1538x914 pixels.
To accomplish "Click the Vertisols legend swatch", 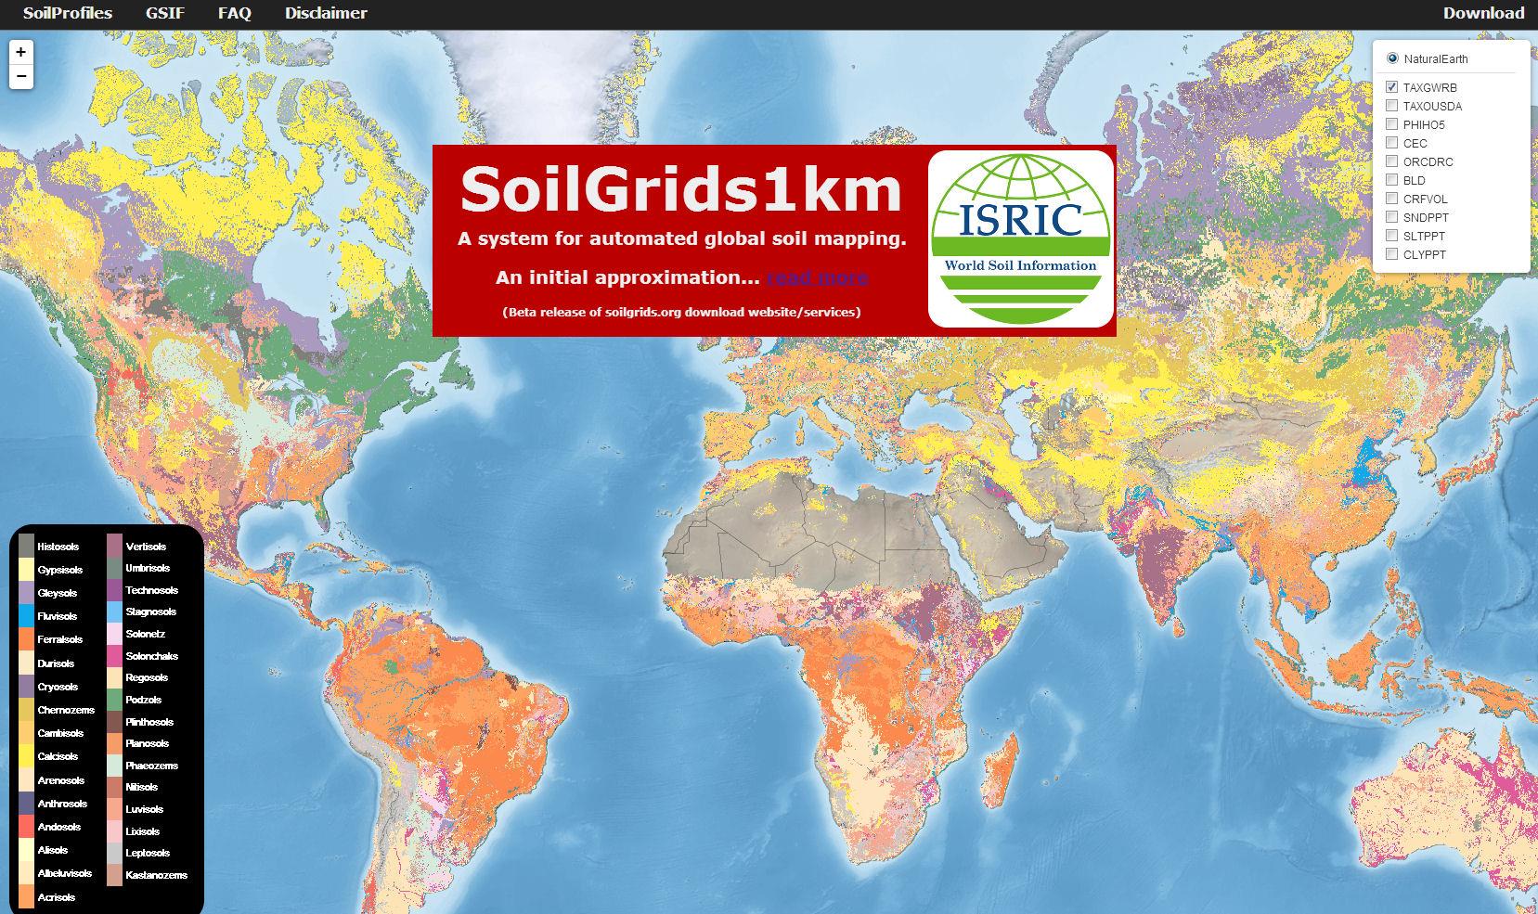I will pyautogui.click(x=115, y=547).
